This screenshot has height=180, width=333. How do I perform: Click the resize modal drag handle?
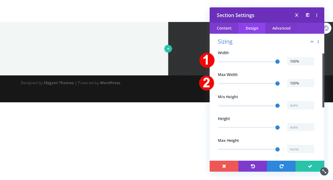coord(324,171)
